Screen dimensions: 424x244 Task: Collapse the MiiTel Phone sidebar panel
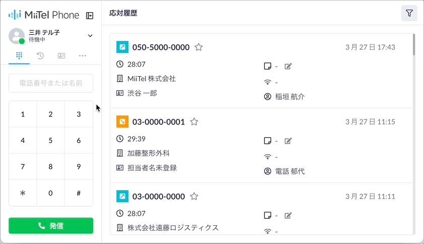point(90,16)
